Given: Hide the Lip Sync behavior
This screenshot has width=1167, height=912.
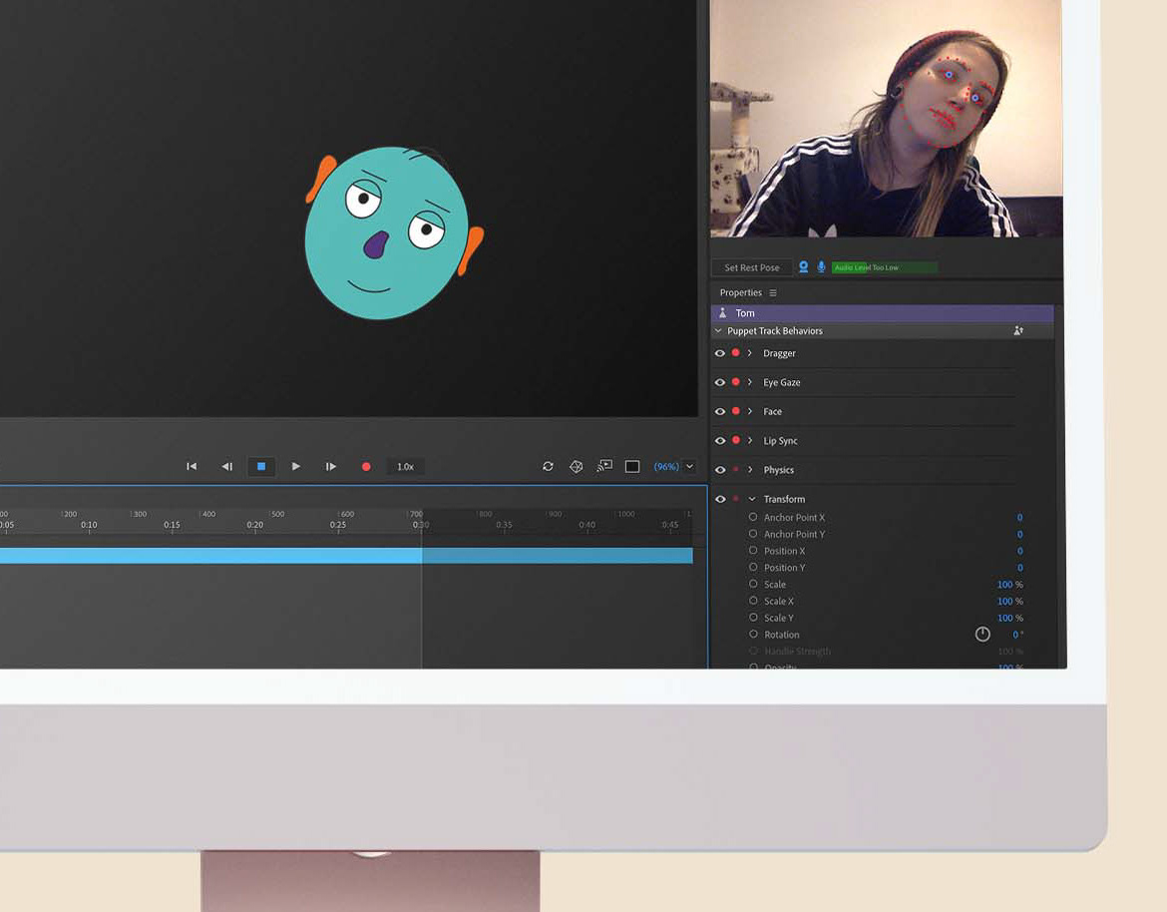Looking at the screenshot, I should pyautogui.click(x=720, y=440).
